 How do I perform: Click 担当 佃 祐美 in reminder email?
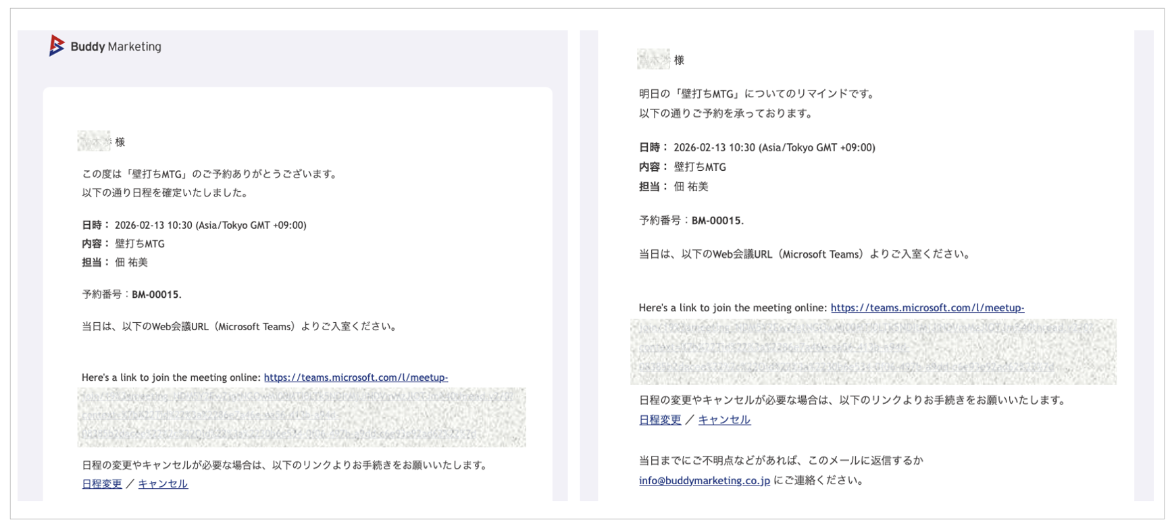coord(673,187)
